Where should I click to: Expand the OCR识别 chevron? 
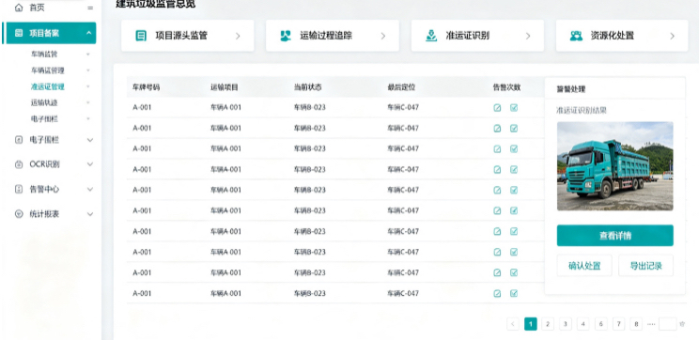point(90,164)
